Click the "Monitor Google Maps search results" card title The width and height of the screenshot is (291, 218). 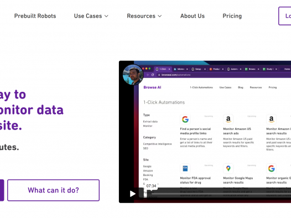click(x=238, y=180)
